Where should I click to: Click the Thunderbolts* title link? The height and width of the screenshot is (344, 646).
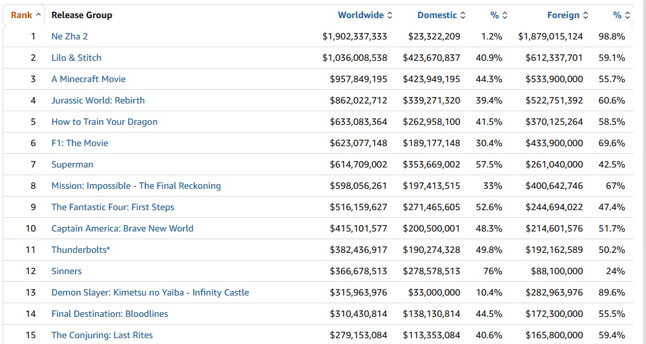pyautogui.click(x=81, y=250)
